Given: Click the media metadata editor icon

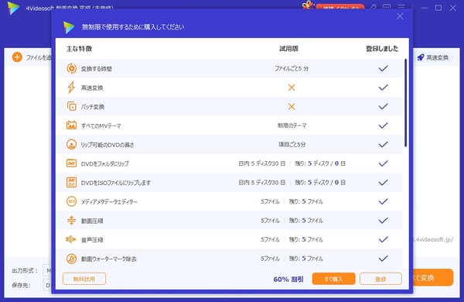Looking at the screenshot, I should point(71,201).
